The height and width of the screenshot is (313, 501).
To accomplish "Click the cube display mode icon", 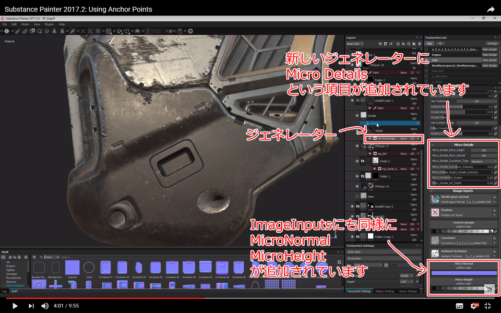I will (x=126, y=31).
